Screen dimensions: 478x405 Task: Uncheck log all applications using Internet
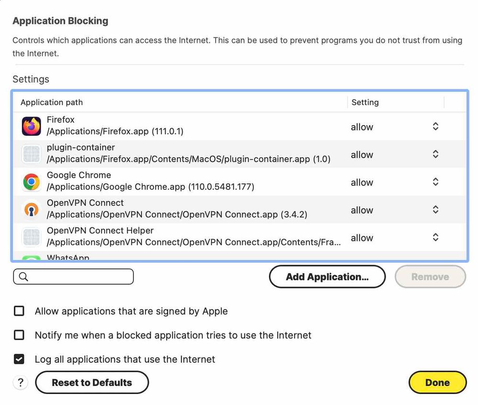[x=19, y=359]
